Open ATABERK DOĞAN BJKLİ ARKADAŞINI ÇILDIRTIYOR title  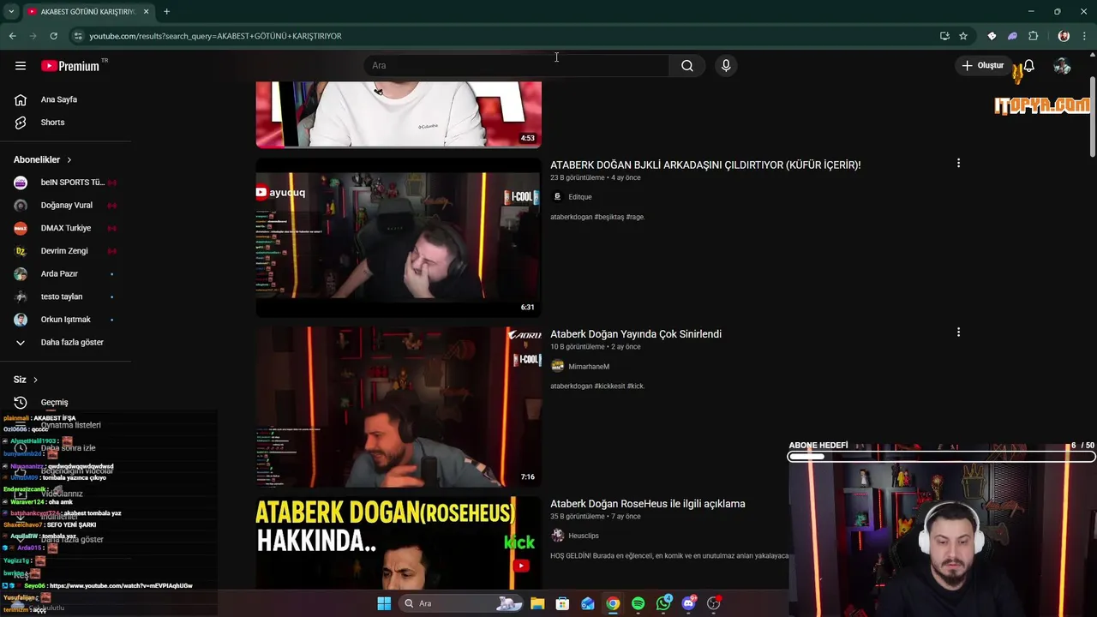[x=705, y=165]
